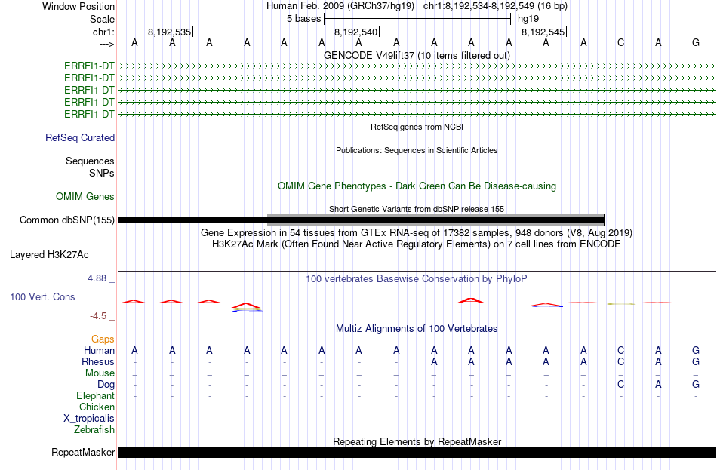Select the X_tropicalis species label
This screenshot has height=470, width=717.
89,419
